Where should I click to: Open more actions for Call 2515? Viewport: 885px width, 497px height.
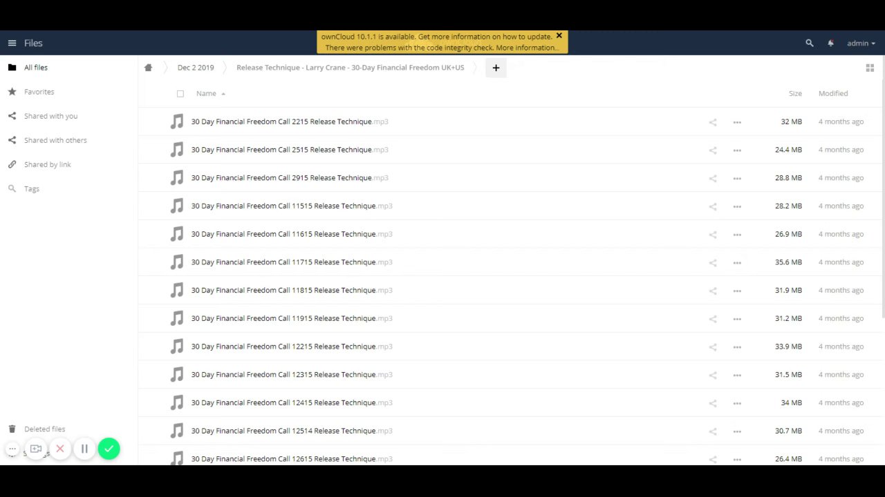tap(737, 150)
